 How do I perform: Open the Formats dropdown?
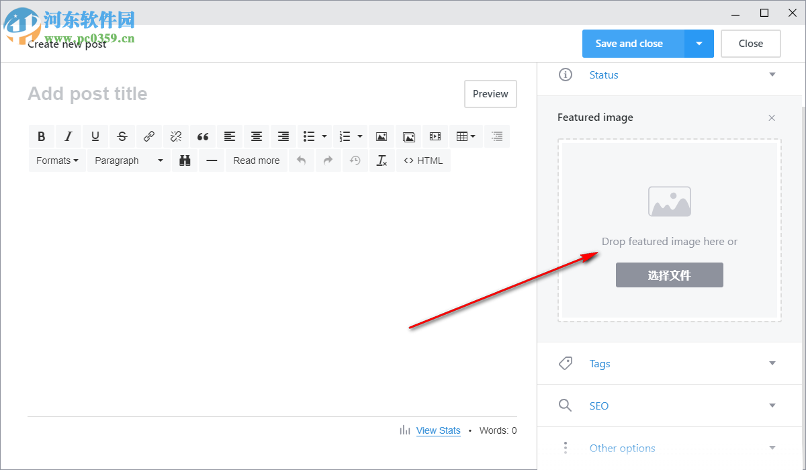57,160
